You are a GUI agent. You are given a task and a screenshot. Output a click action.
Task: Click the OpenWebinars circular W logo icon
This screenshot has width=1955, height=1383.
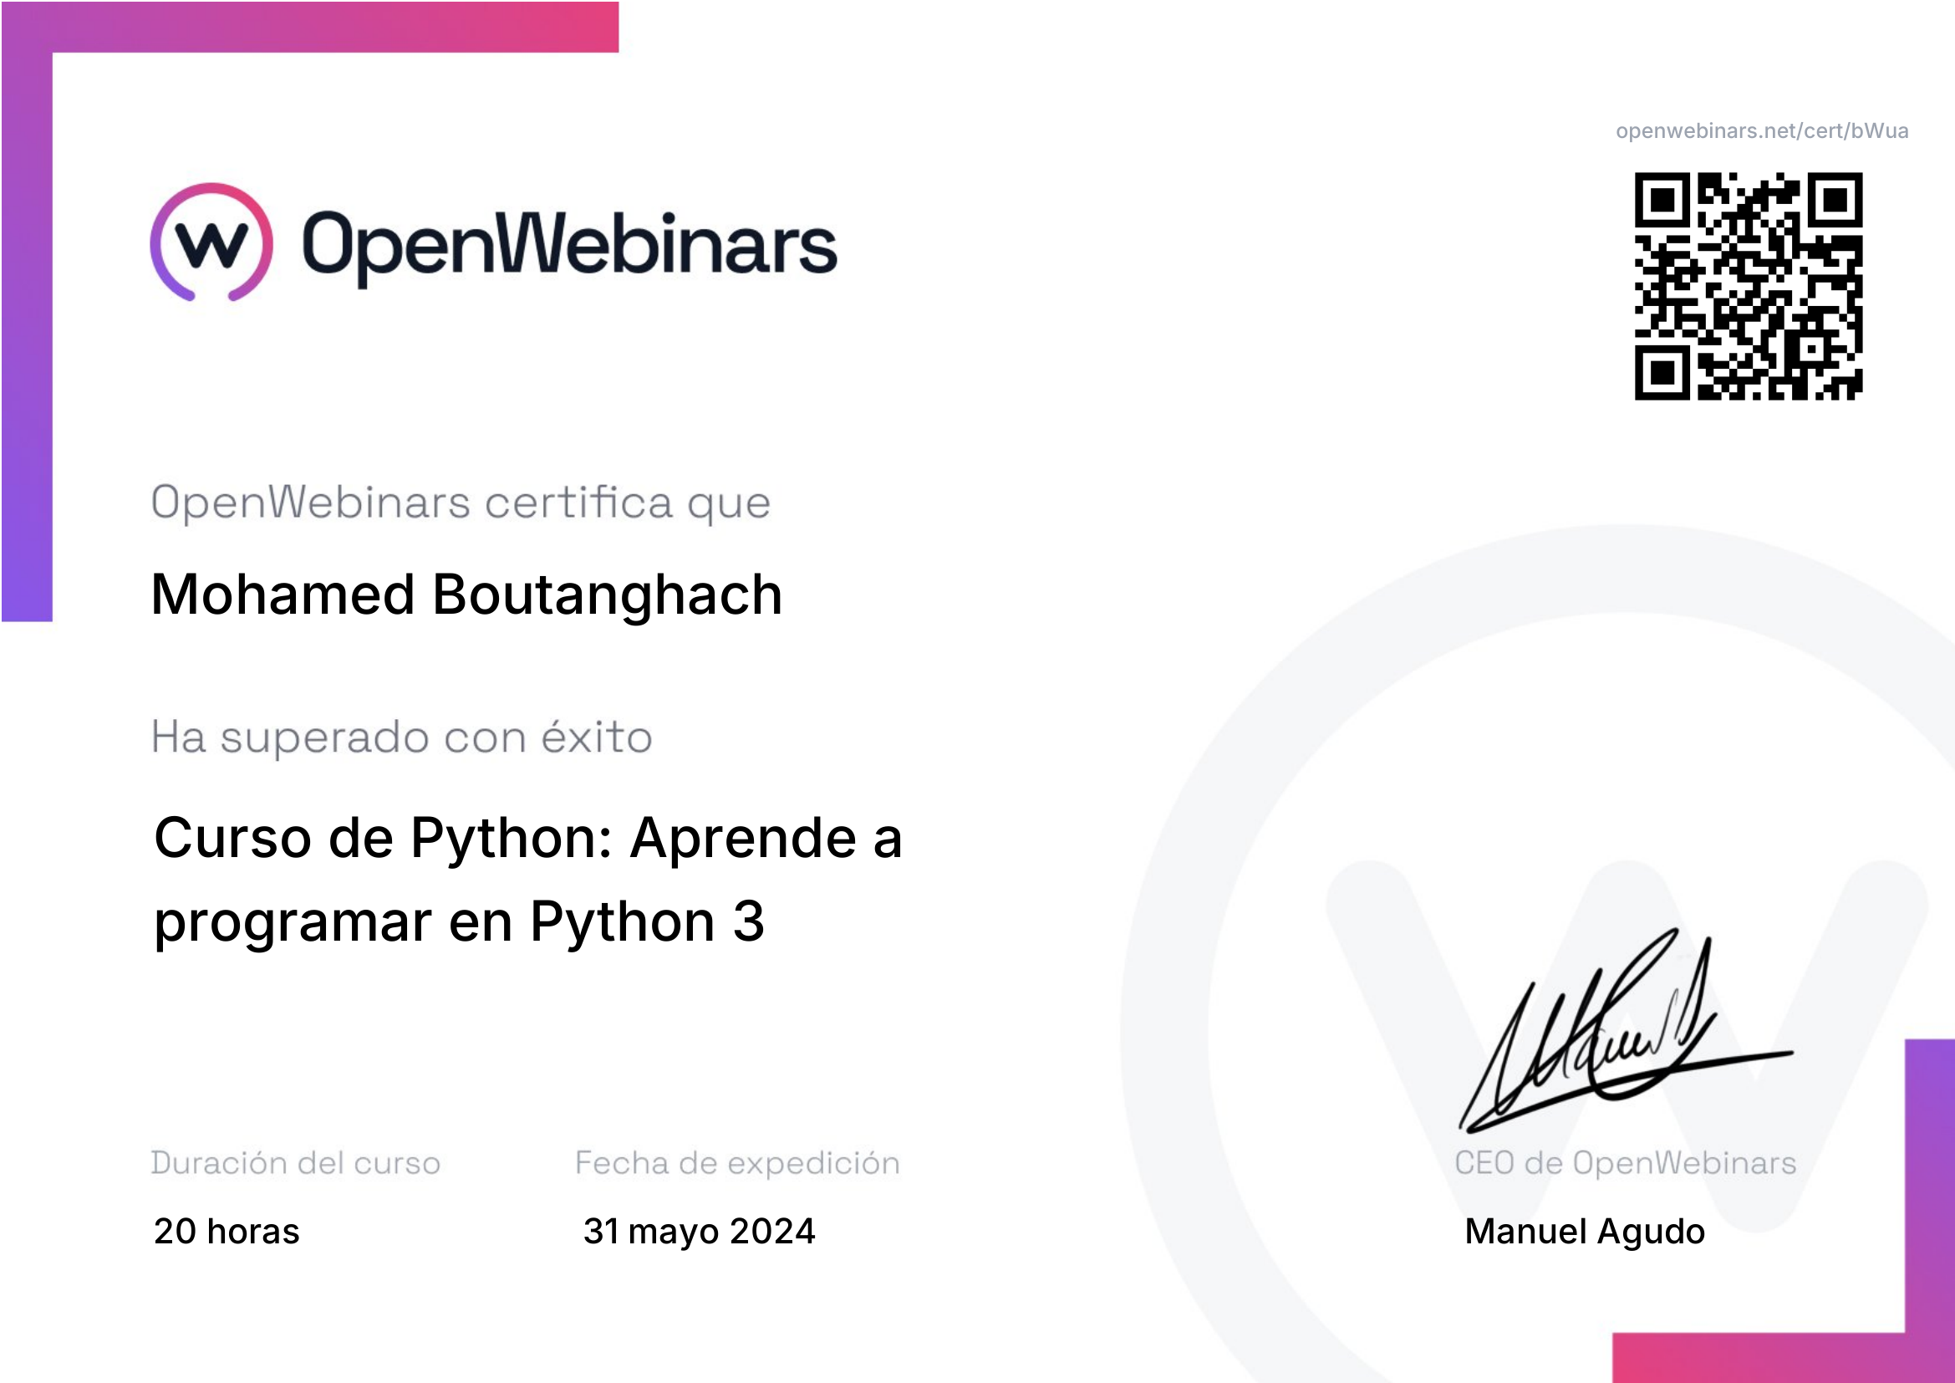coord(211,242)
